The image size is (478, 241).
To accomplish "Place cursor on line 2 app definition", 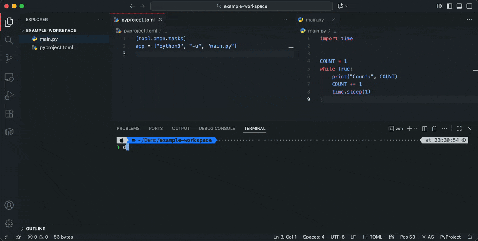I will [186, 46].
